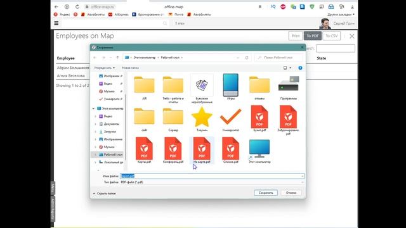The width and height of the screenshot is (406, 228).
Task: Refresh the folder path in dialog
Action: pos(247,58)
